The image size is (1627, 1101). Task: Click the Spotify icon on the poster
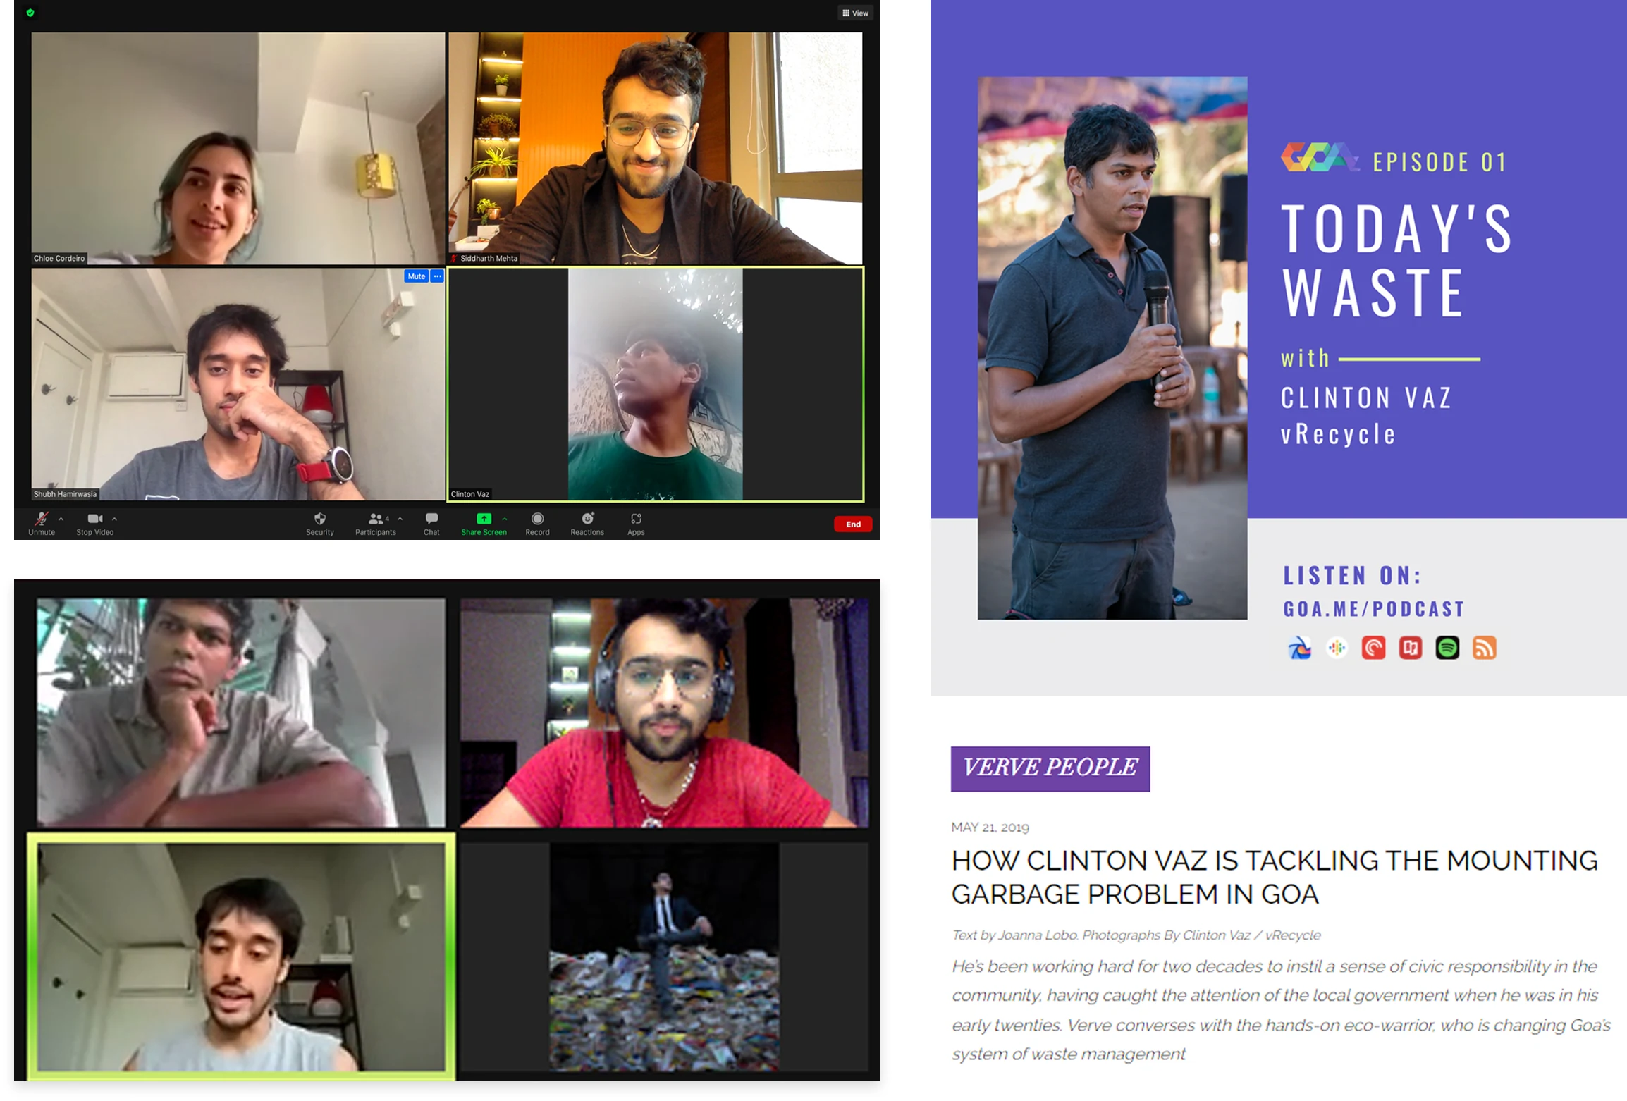pos(1447,648)
